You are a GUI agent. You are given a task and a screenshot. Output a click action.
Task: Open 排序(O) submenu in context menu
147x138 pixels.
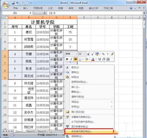[x=89, y=107]
